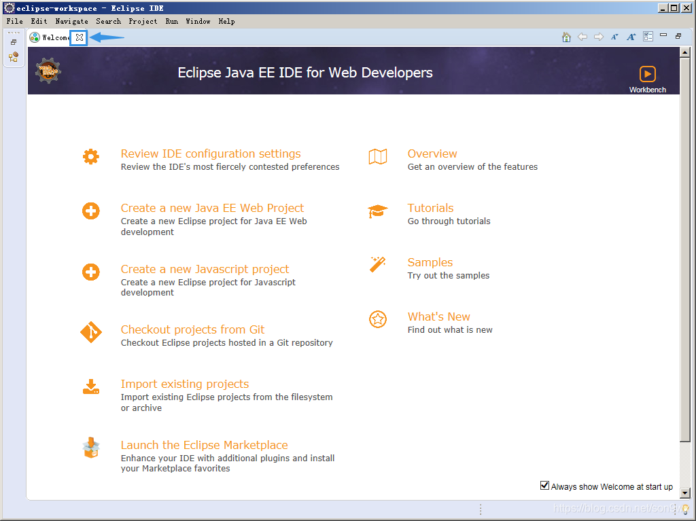This screenshot has width=696, height=521.
Task: Restore the Welcome view with overlapping-windows icon
Action: pyautogui.click(x=678, y=36)
